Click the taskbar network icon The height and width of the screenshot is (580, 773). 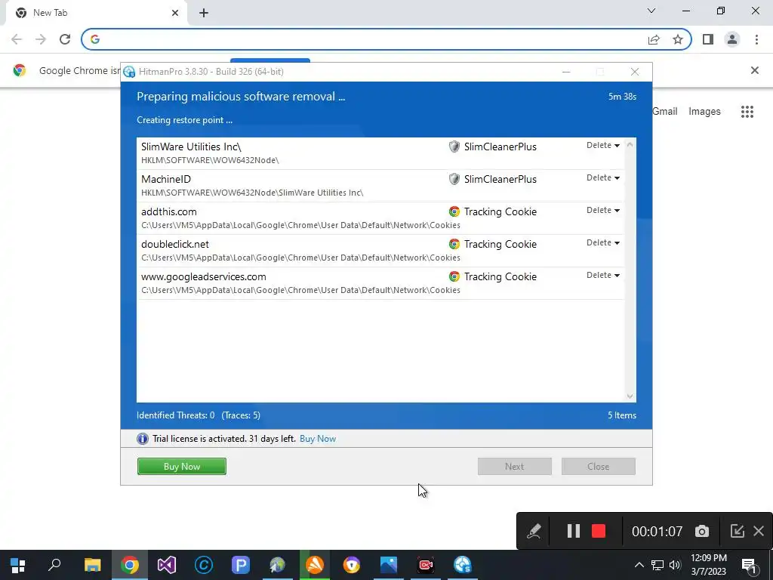[658, 565]
